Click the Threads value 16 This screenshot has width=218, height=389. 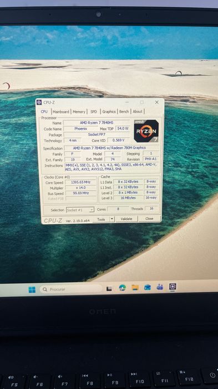151,209
